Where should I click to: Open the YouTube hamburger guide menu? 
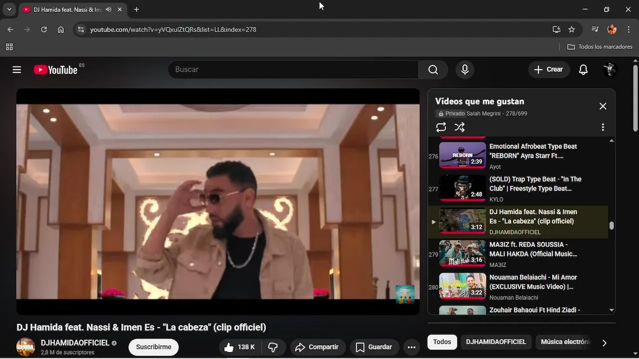tap(17, 70)
